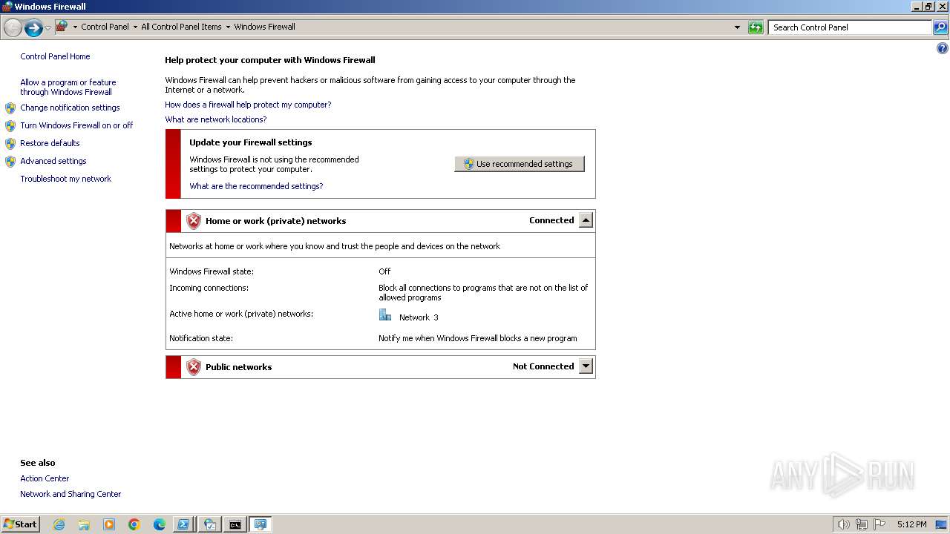Click the Forward navigation arrow
Viewport: 950px width, 534px height.
pyautogui.click(x=33, y=28)
